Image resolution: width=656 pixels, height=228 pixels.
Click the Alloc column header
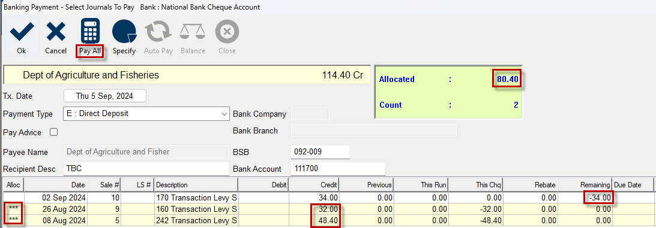click(x=13, y=185)
